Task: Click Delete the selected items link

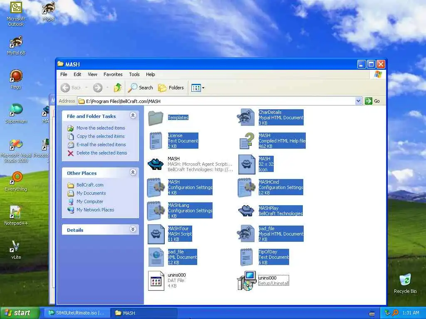Action: [102, 153]
